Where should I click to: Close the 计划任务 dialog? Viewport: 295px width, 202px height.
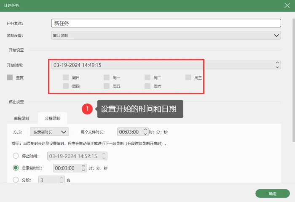point(287,5)
